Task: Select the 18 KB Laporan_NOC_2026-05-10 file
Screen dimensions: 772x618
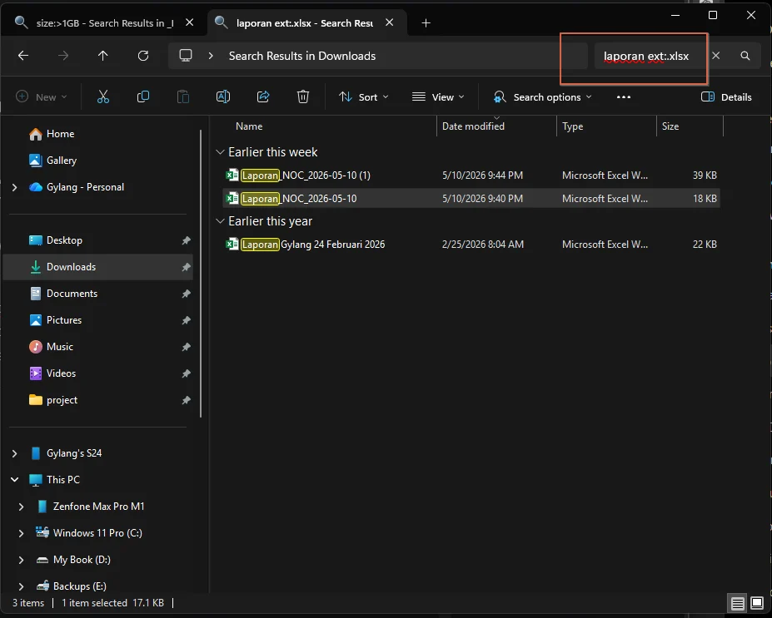Action: point(471,198)
